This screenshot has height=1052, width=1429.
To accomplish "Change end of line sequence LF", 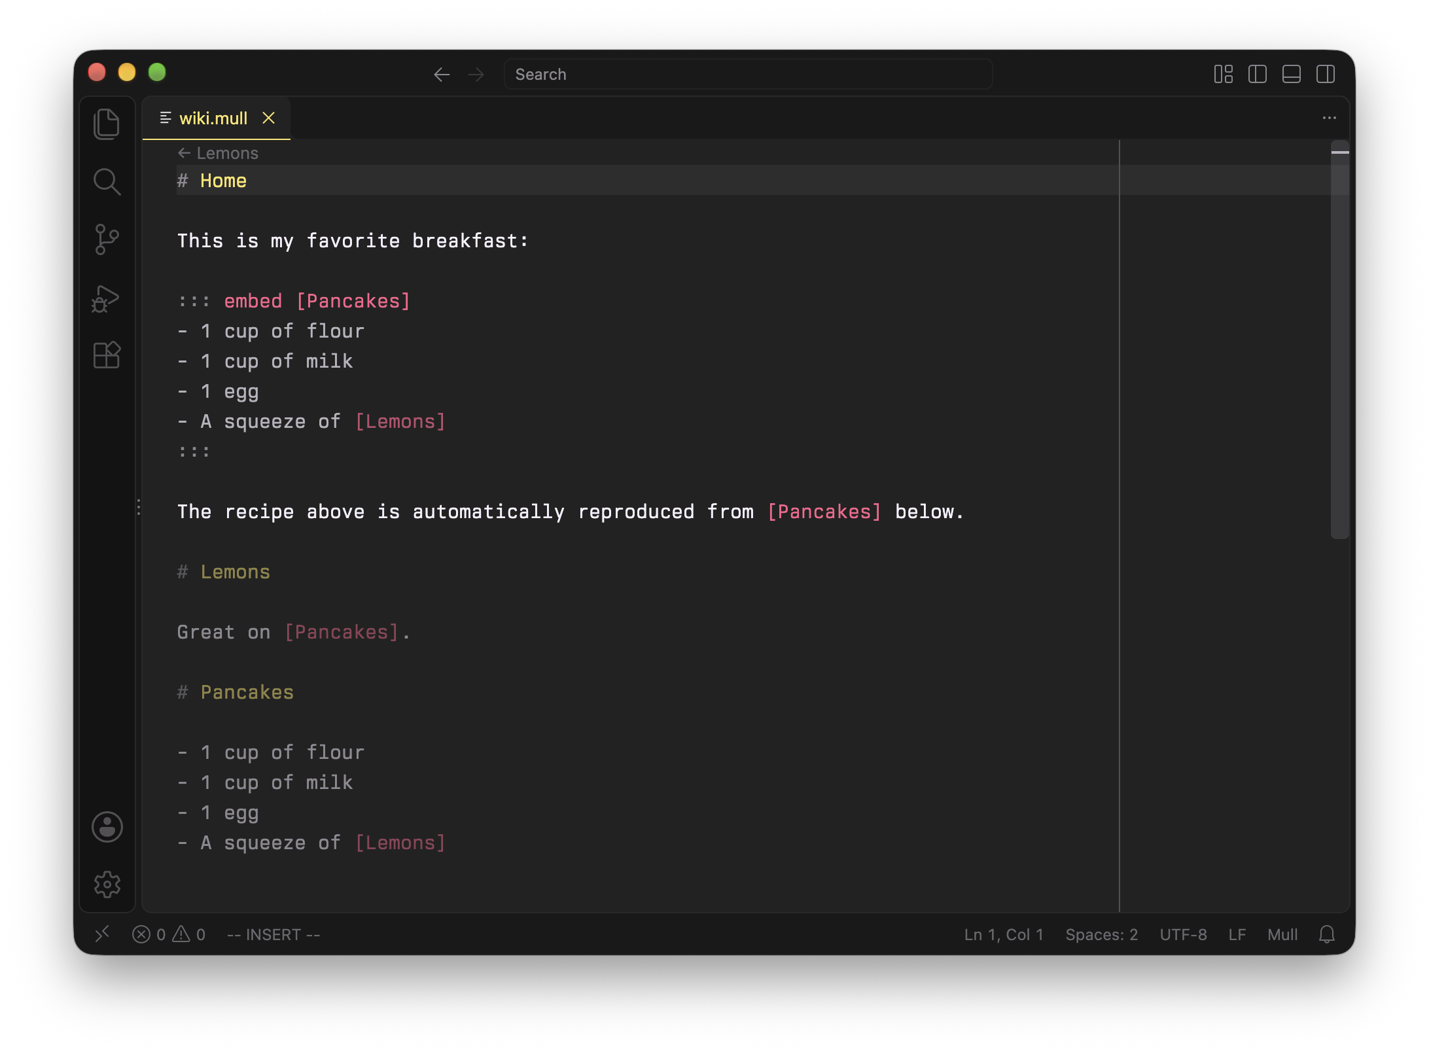I will coord(1237,934).
